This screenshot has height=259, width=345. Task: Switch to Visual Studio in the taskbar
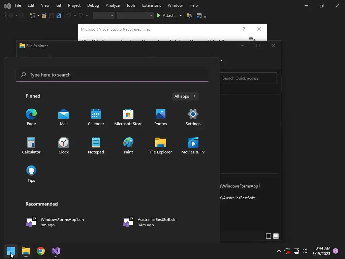pyautogui.click(x=56, y=251)
